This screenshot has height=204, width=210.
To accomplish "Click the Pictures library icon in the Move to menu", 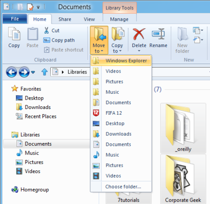I will click(x=96, y=166).
